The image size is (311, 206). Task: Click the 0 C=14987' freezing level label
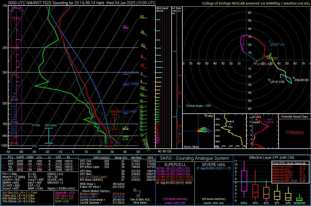pos(130,112)
